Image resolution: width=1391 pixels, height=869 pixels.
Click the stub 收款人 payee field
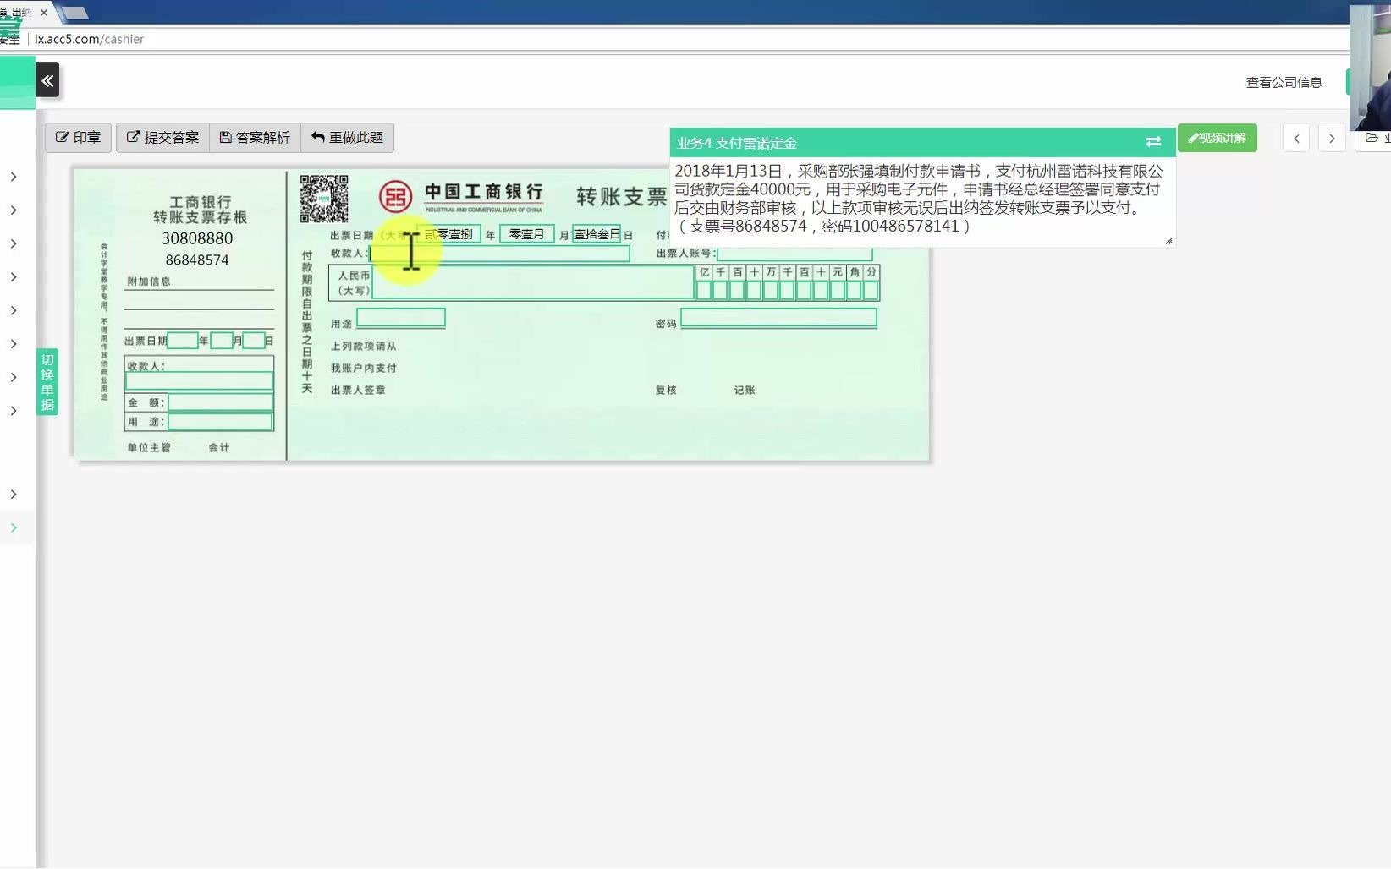tap(199, 381)
